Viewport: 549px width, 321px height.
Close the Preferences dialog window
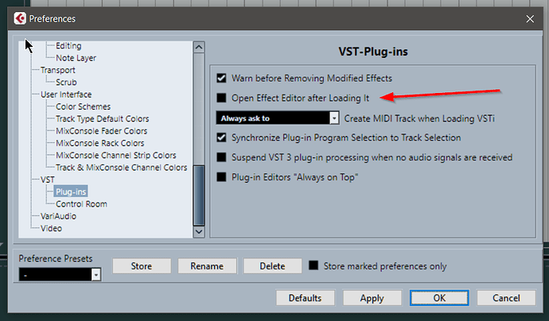pyautogui.click(x=530, y=17)
